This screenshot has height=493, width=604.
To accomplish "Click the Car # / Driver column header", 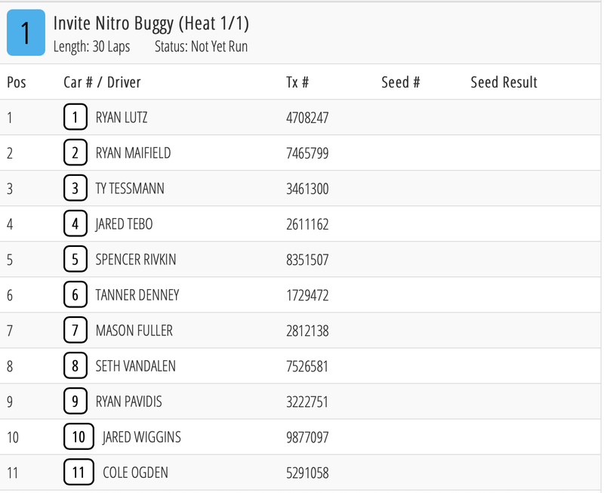I will (x=102, y=82).
